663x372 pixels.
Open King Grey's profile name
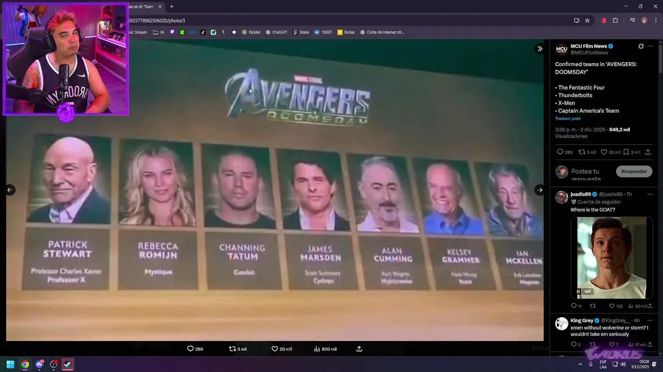click(x=582, y=320)
